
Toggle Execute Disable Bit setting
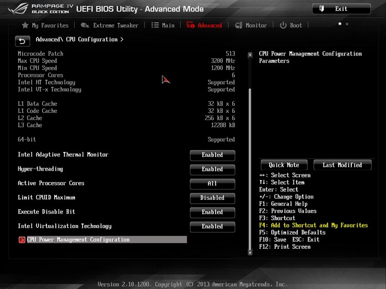(212, 212)
